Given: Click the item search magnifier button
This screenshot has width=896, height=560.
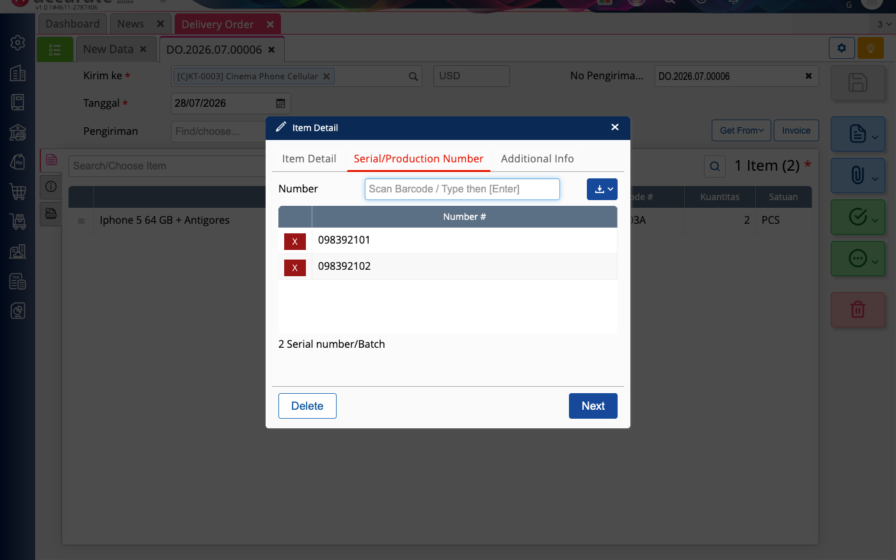Looking at the screenshot, I should click(715, 166).
